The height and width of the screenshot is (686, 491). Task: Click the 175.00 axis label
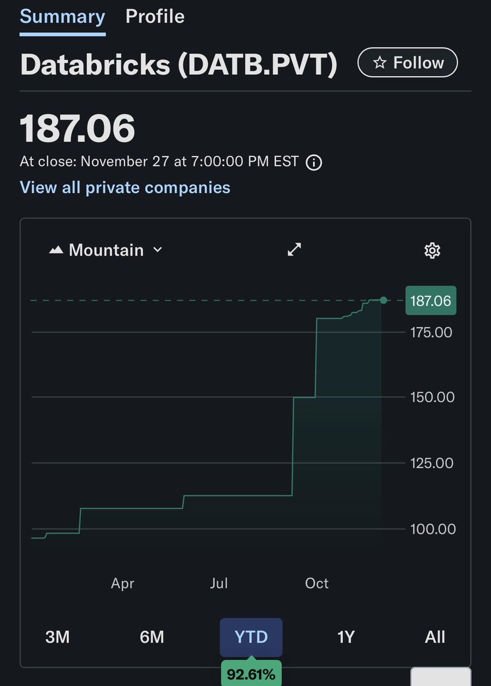click(x=433, y=332)
